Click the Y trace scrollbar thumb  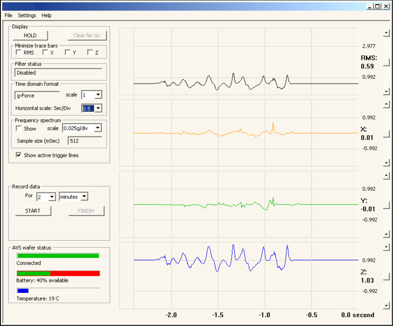click(386, 205)
